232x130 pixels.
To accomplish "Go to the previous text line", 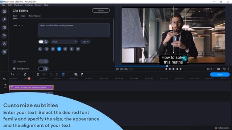I will [19, 25].
